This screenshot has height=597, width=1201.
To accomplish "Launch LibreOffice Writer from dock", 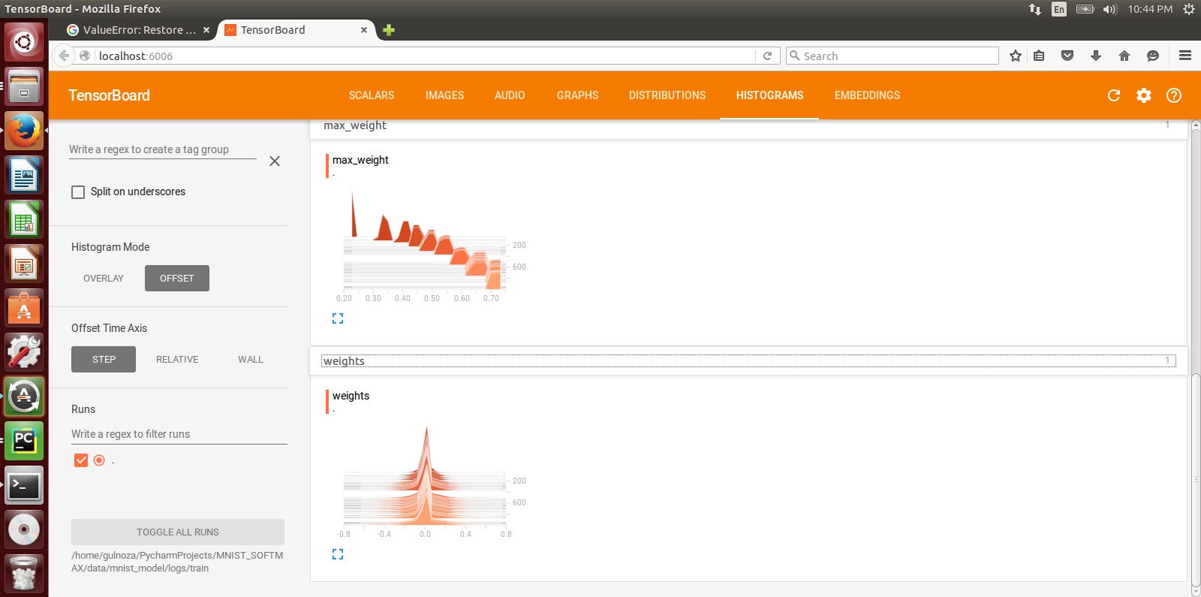I will pos(24,175).
